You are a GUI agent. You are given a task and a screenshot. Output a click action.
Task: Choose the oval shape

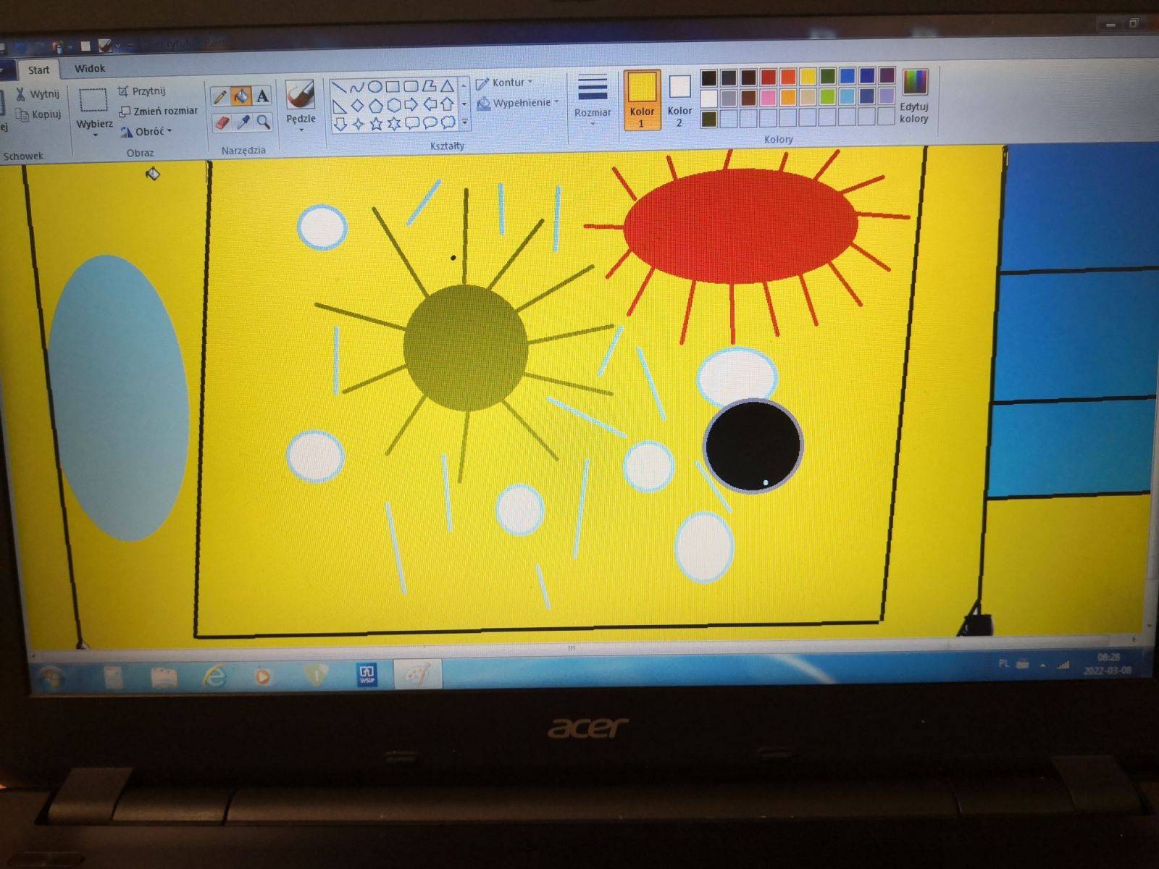[x=375, y=87]
